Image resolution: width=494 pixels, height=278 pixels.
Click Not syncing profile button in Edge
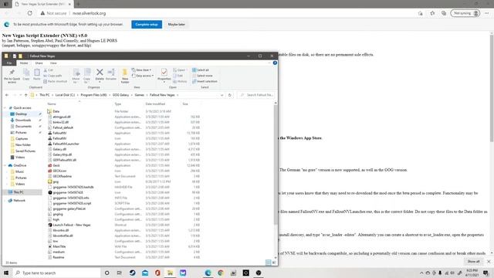pyautogui.click(x=465, y=13)
